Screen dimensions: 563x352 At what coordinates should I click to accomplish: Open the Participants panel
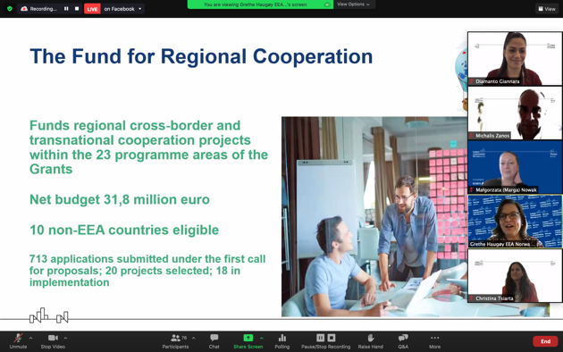(x=175, y=341)
